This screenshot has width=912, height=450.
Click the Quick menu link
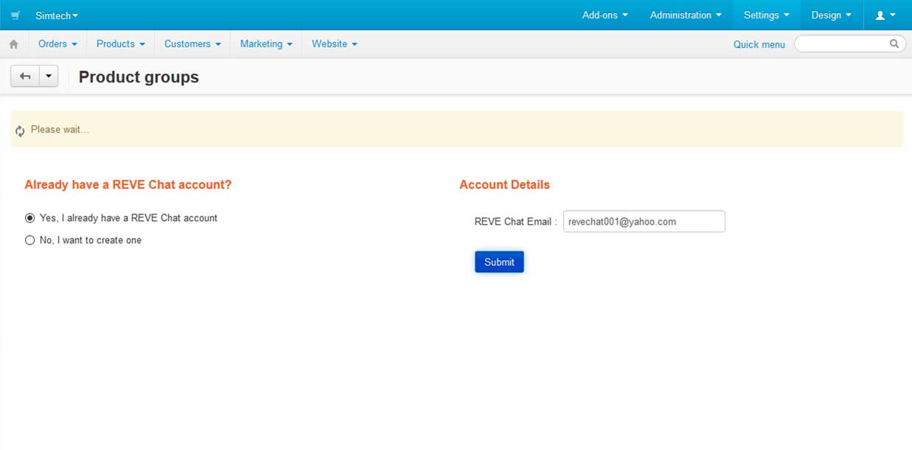[x=759, y=45]
